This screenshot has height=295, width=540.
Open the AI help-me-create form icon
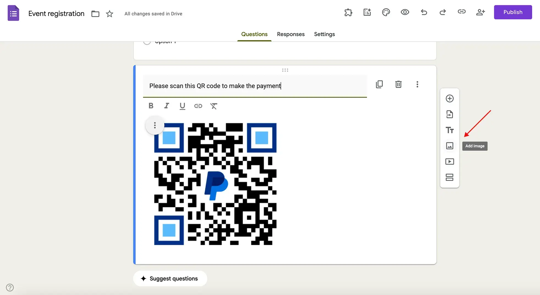(367, 12)
